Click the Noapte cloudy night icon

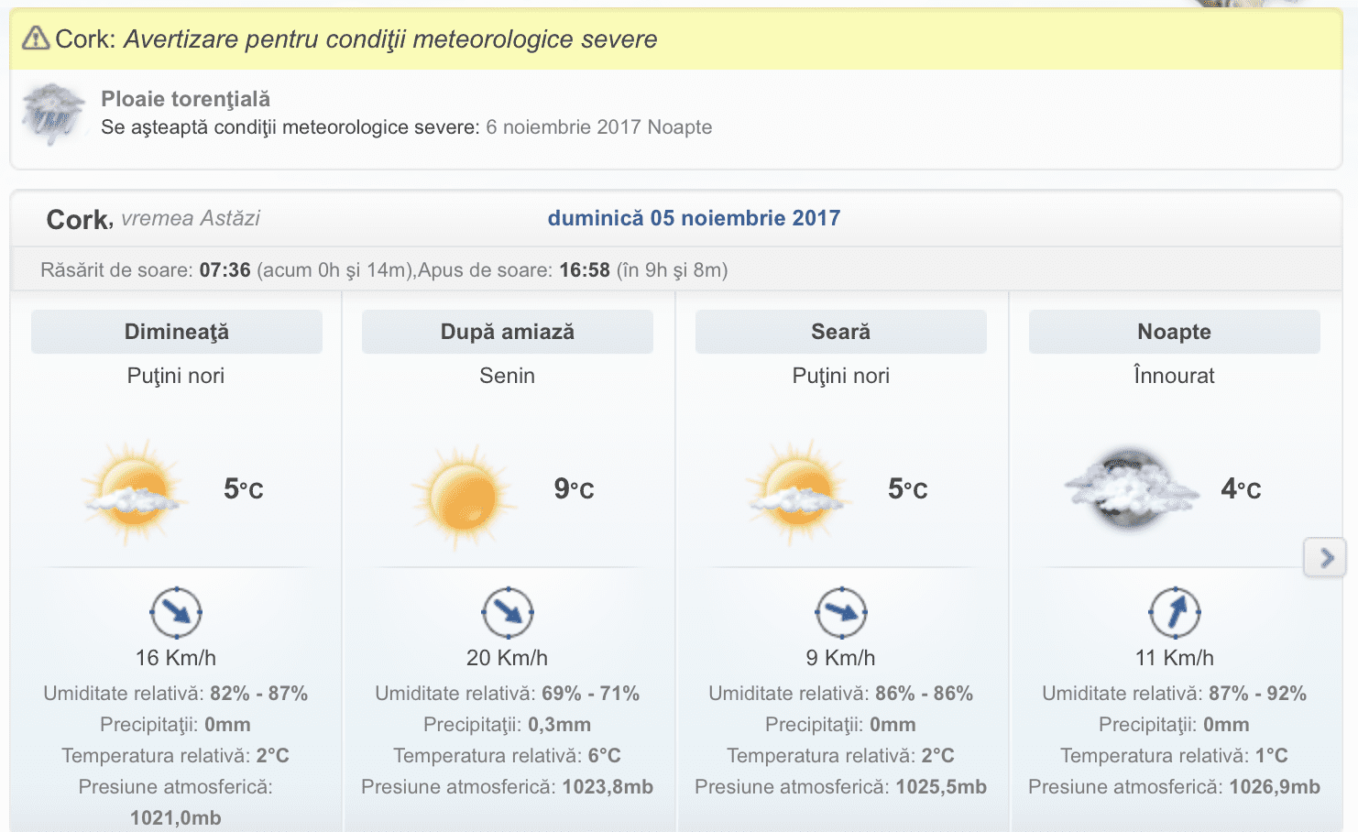point(1131,488)
